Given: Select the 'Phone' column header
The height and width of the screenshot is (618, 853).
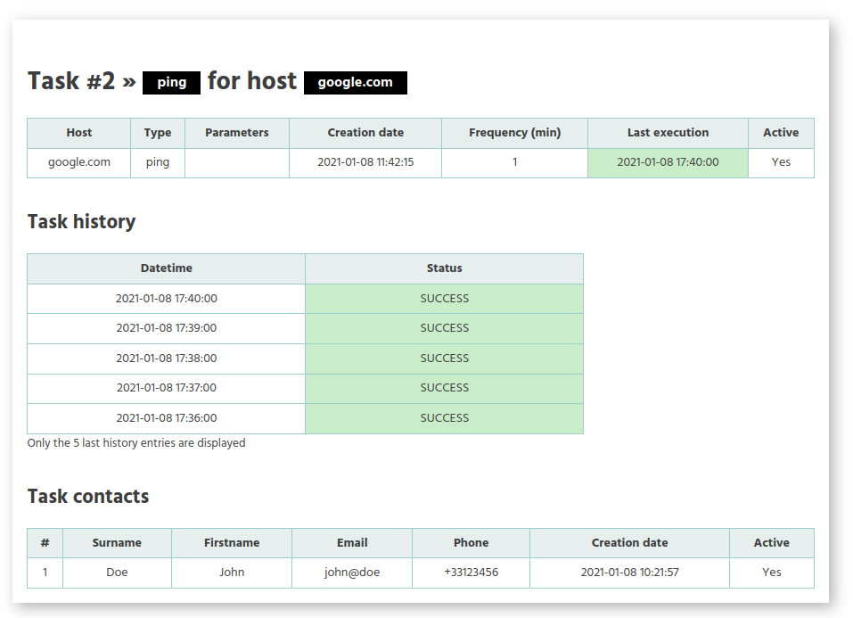Looking at the screenshot, I should (x=472, y=543).
